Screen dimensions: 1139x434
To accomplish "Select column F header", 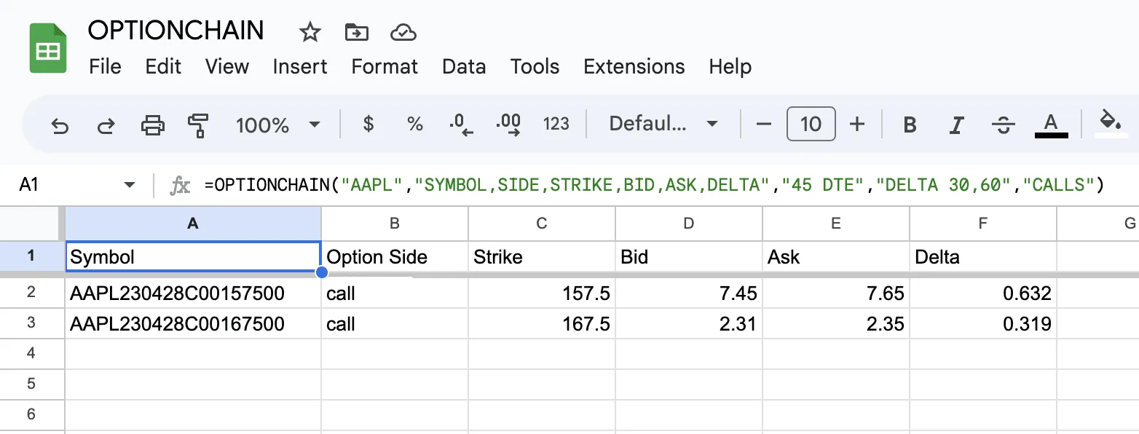I will coord(983,224).
